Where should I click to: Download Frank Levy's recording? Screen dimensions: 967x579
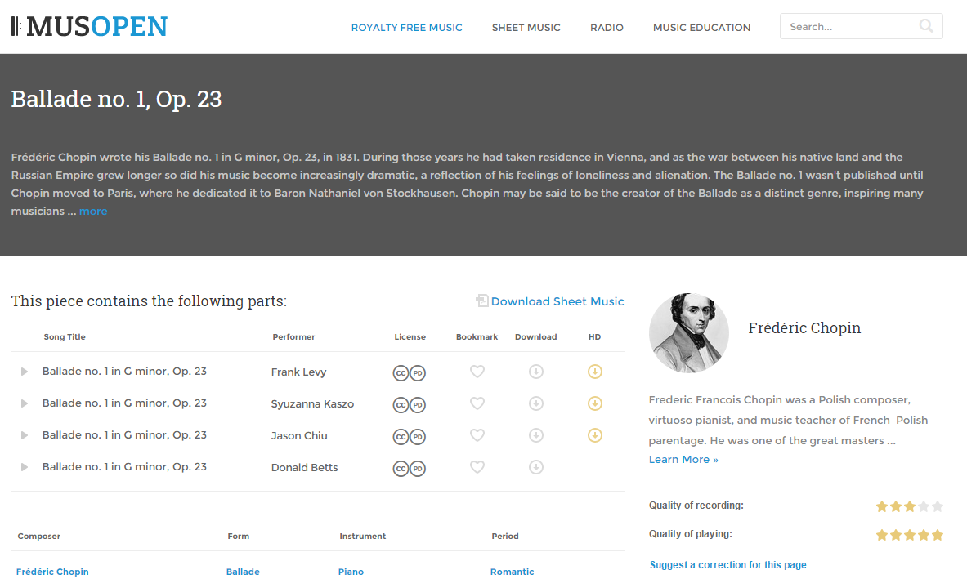[536, 372]
